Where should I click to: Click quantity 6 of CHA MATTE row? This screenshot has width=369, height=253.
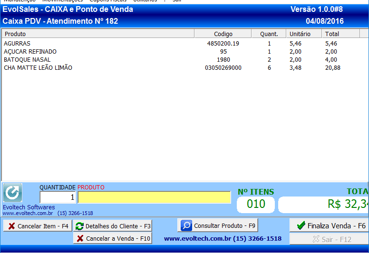(269, 68)
